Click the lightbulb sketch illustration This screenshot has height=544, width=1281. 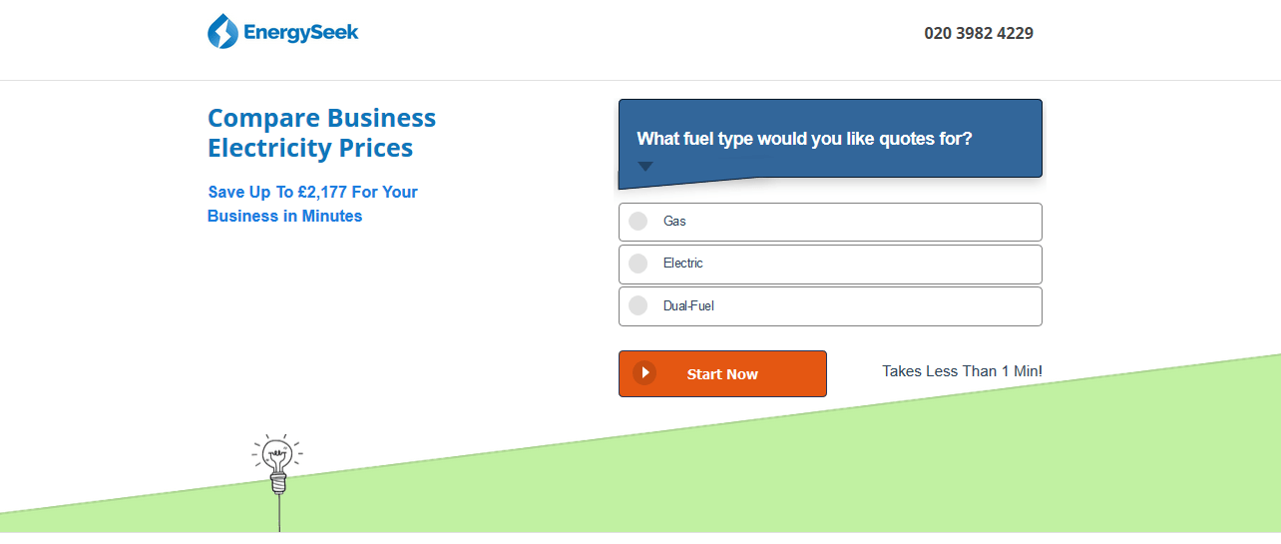tap(275, 457)
